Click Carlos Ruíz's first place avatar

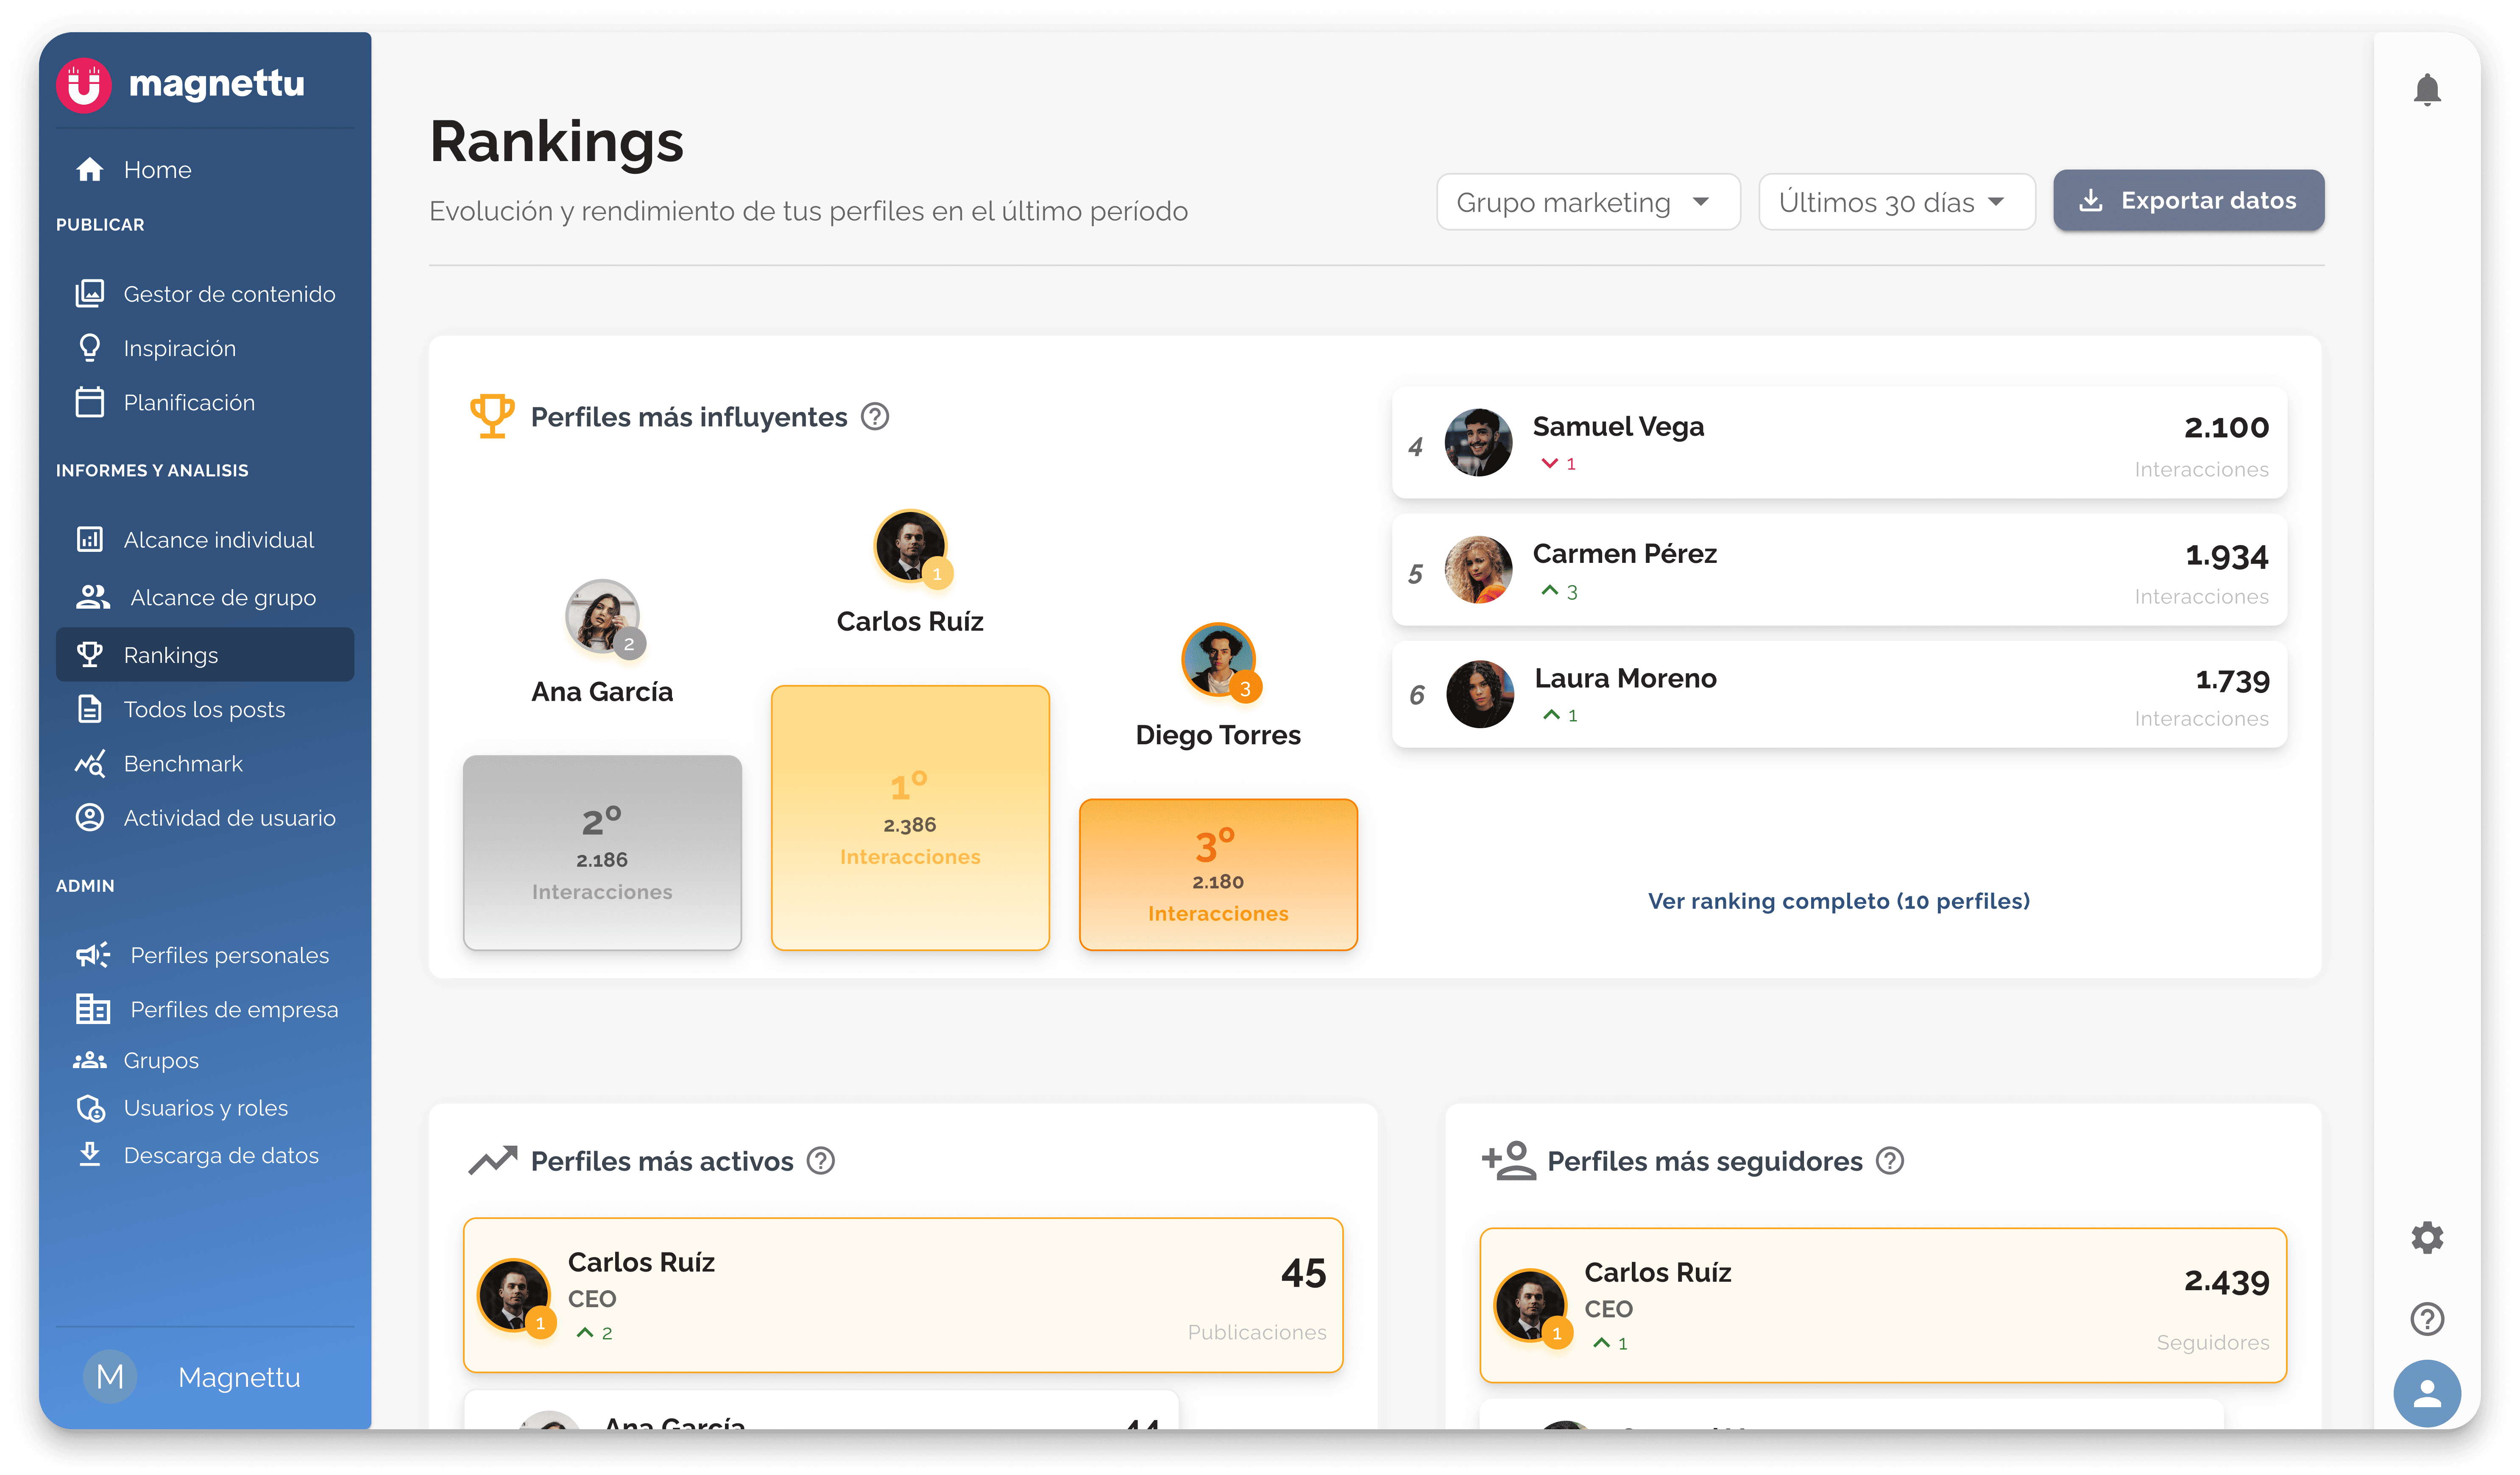(909, 546)
